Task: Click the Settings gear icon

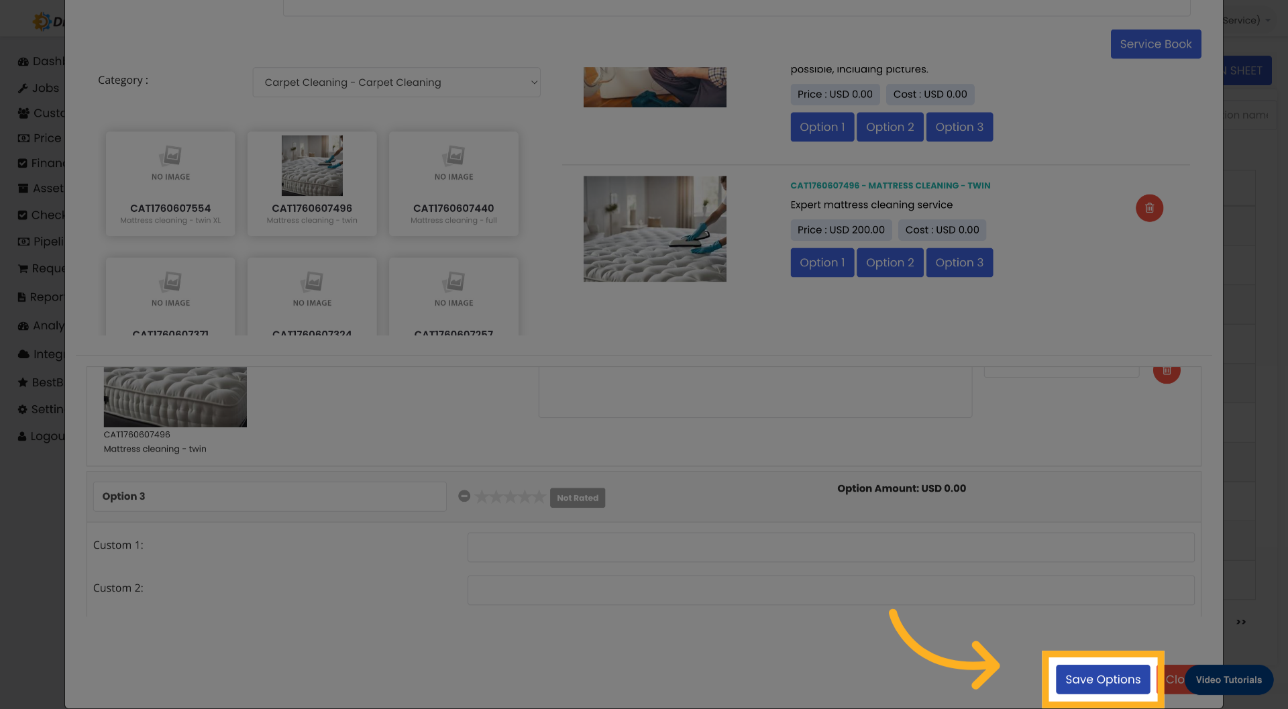Action: tap(23, 408)
